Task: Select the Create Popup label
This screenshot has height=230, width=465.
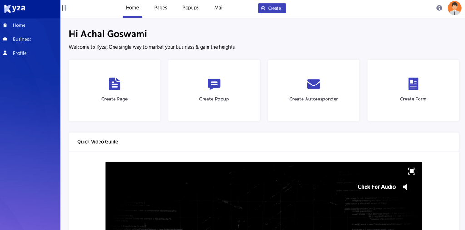Action: (x=214, y=99)
